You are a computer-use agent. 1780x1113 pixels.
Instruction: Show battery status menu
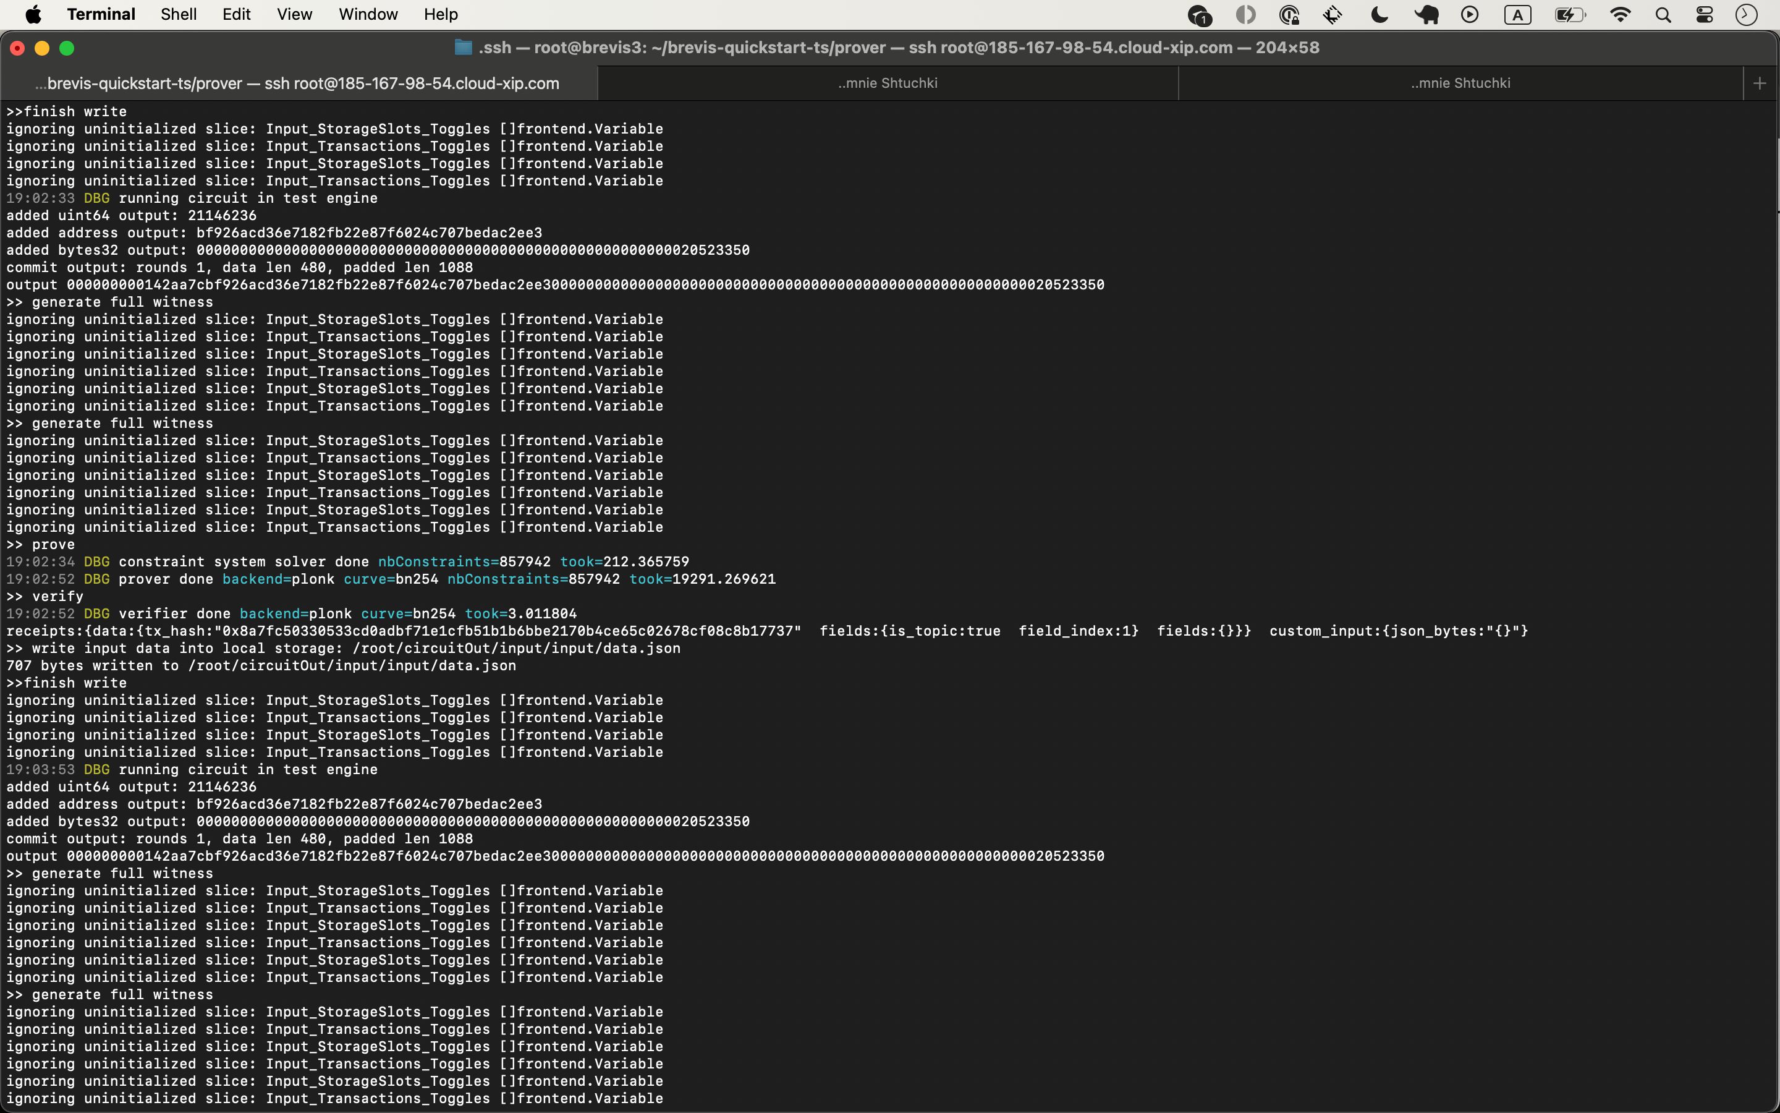(x=1570, y=15)
